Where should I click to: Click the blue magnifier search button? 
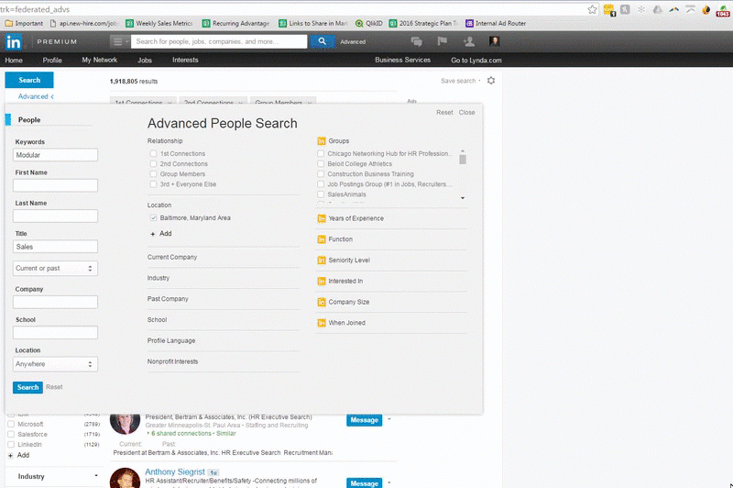[323, 41]
